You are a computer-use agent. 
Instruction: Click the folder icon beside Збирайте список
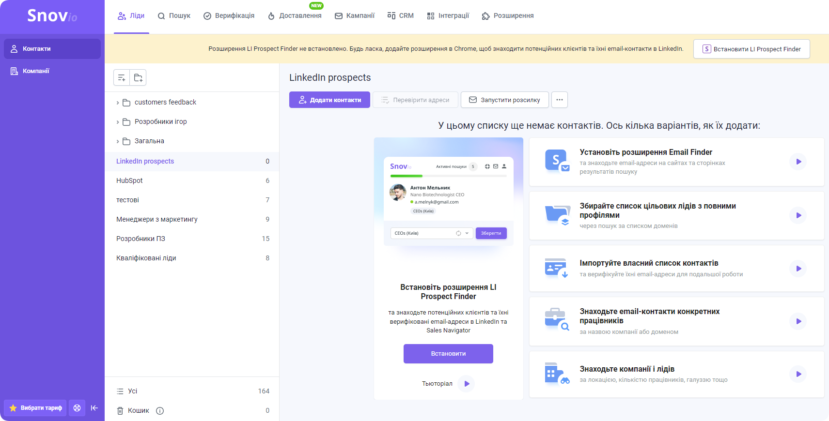click(x=557, y=215)
